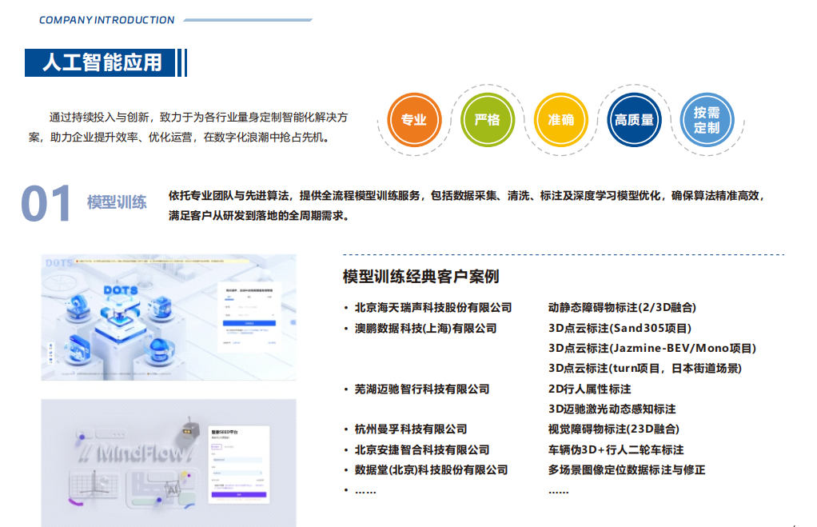Click the 数据堂(北京)科技股份有限公司 entry
Viewport: 817px width, 527px height.
pos(432,469)
